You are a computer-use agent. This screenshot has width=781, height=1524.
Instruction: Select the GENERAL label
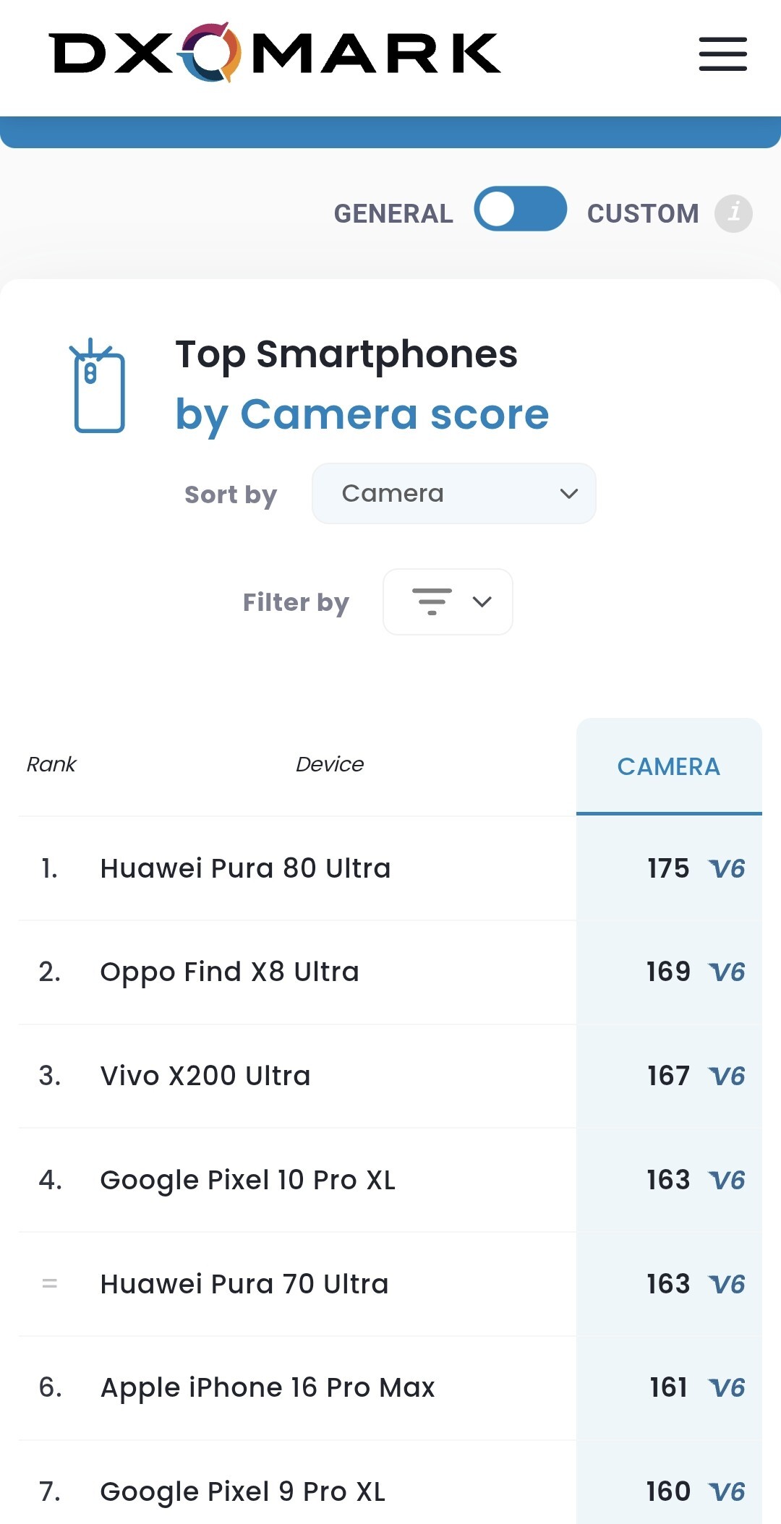[393, 214]
